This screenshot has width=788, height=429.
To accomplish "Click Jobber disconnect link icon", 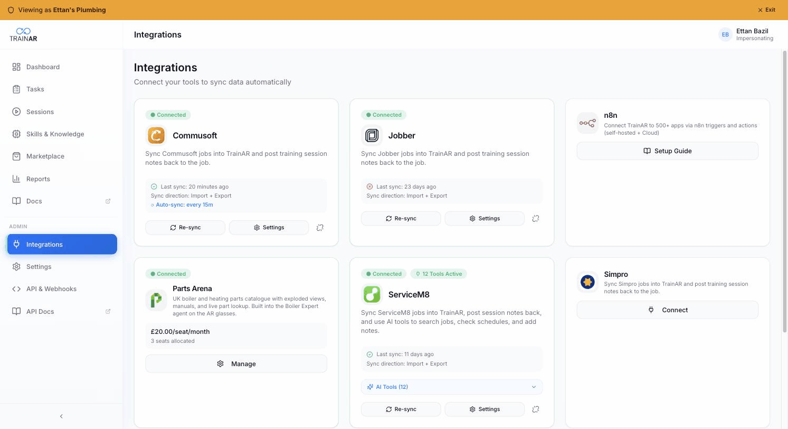I will click(536, 219).
